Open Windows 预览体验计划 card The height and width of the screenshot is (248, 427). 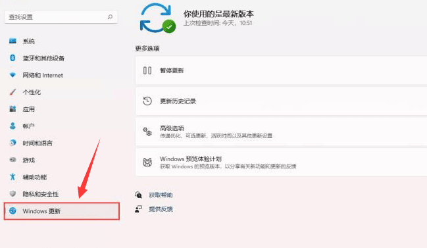pos(282,162)
